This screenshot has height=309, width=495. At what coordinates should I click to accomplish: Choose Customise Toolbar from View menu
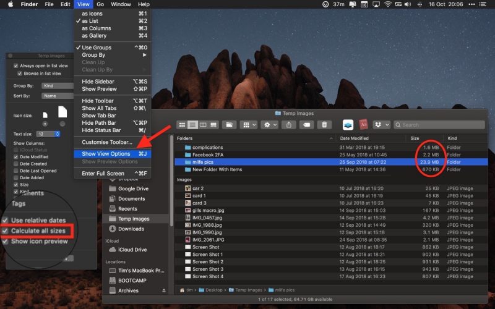point(107,142)
